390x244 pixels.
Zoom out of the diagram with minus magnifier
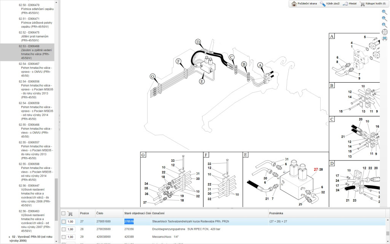384,25
